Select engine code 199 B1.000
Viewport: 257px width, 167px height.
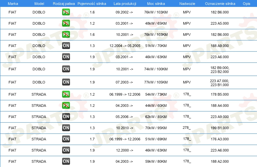[x=220, y=128]
